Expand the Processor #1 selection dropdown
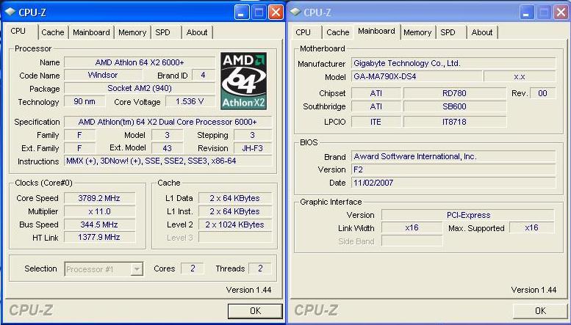571x325 pixels. [x=137, y=269]
